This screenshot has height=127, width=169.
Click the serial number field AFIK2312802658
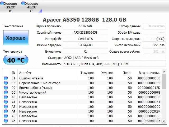pos(86,32)
